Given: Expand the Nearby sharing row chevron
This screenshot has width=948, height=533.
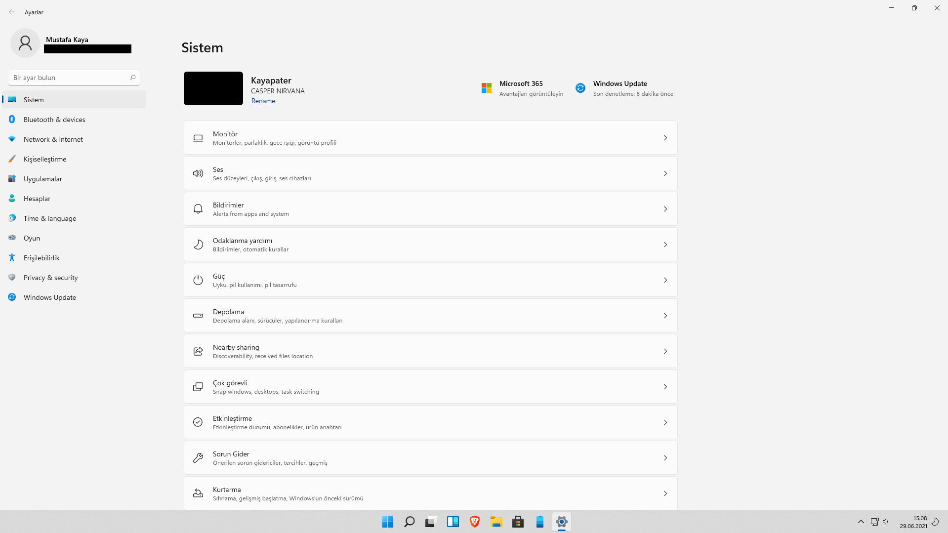Looking at the screenshot, I should point(665,351).
